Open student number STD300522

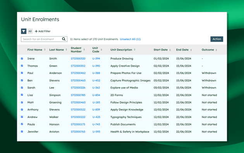coord(78,110)
